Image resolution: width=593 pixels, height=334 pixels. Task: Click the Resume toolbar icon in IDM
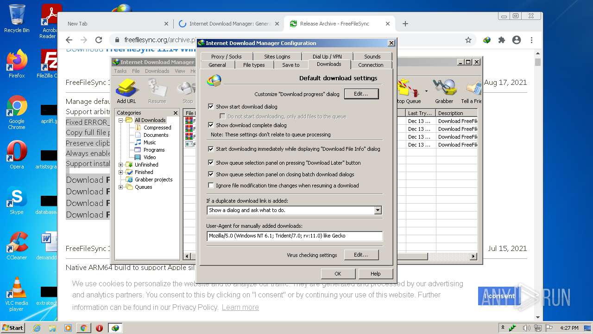pos(157,91)
